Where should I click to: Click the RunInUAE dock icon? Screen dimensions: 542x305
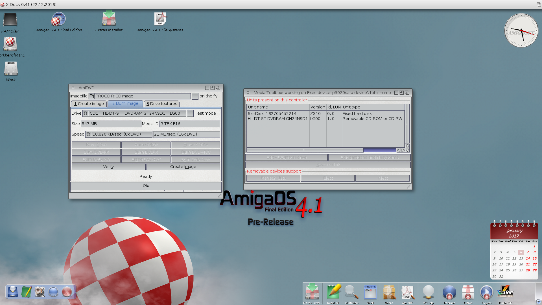click(505, 292)
